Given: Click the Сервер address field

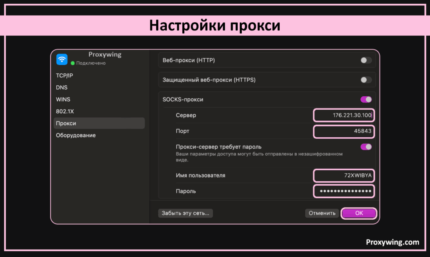Looking at the screenshot, I should pyautogui.click(x=343, y=115).
